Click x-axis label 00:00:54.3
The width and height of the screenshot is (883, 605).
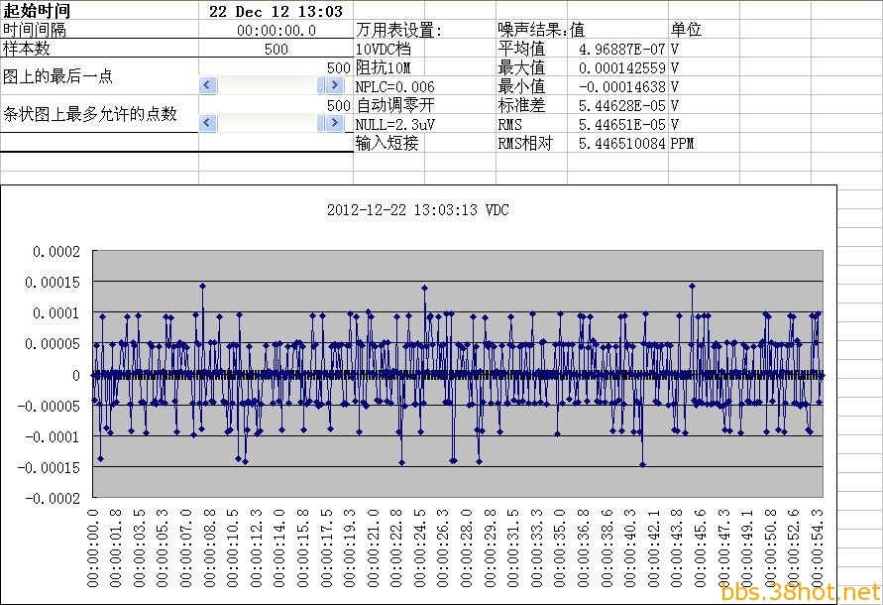(x=818, y=548)
